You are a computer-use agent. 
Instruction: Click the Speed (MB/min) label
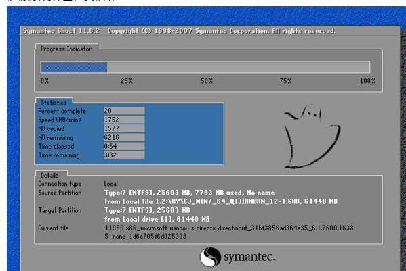(x=60, y=120)
